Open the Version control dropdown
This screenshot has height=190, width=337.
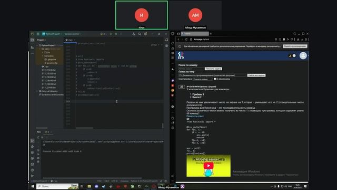[x=73, y=34]
